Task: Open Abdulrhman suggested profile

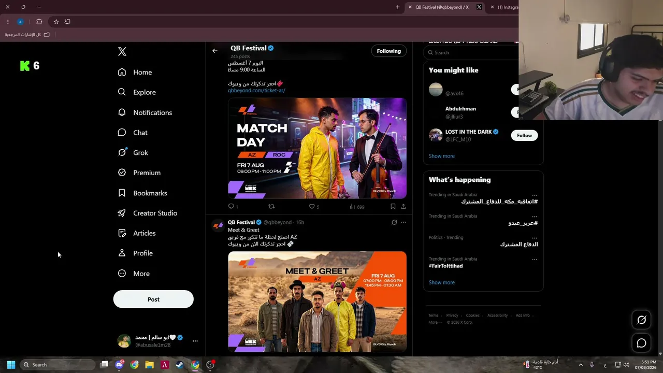Action: [x=460, y=109]
